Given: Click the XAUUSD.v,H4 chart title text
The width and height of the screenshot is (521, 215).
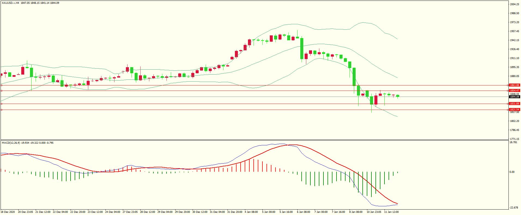Looking at the screenshot, I should [x=10, y=3].
